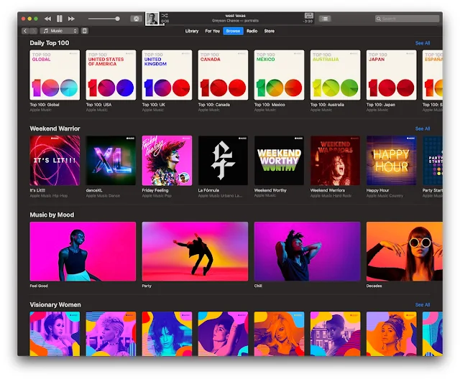The image size is (460, 379).
Task: See All in Weekend Warrior section
Action: point(423,128)
